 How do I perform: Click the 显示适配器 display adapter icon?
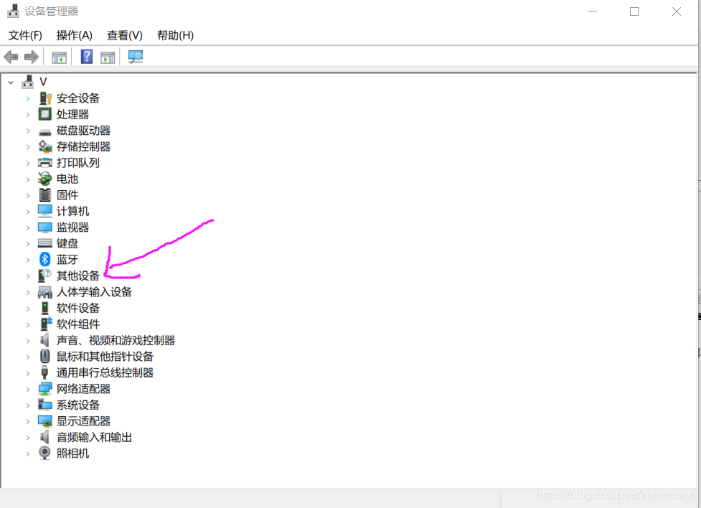pyautogui.click(x=45, y=421)
